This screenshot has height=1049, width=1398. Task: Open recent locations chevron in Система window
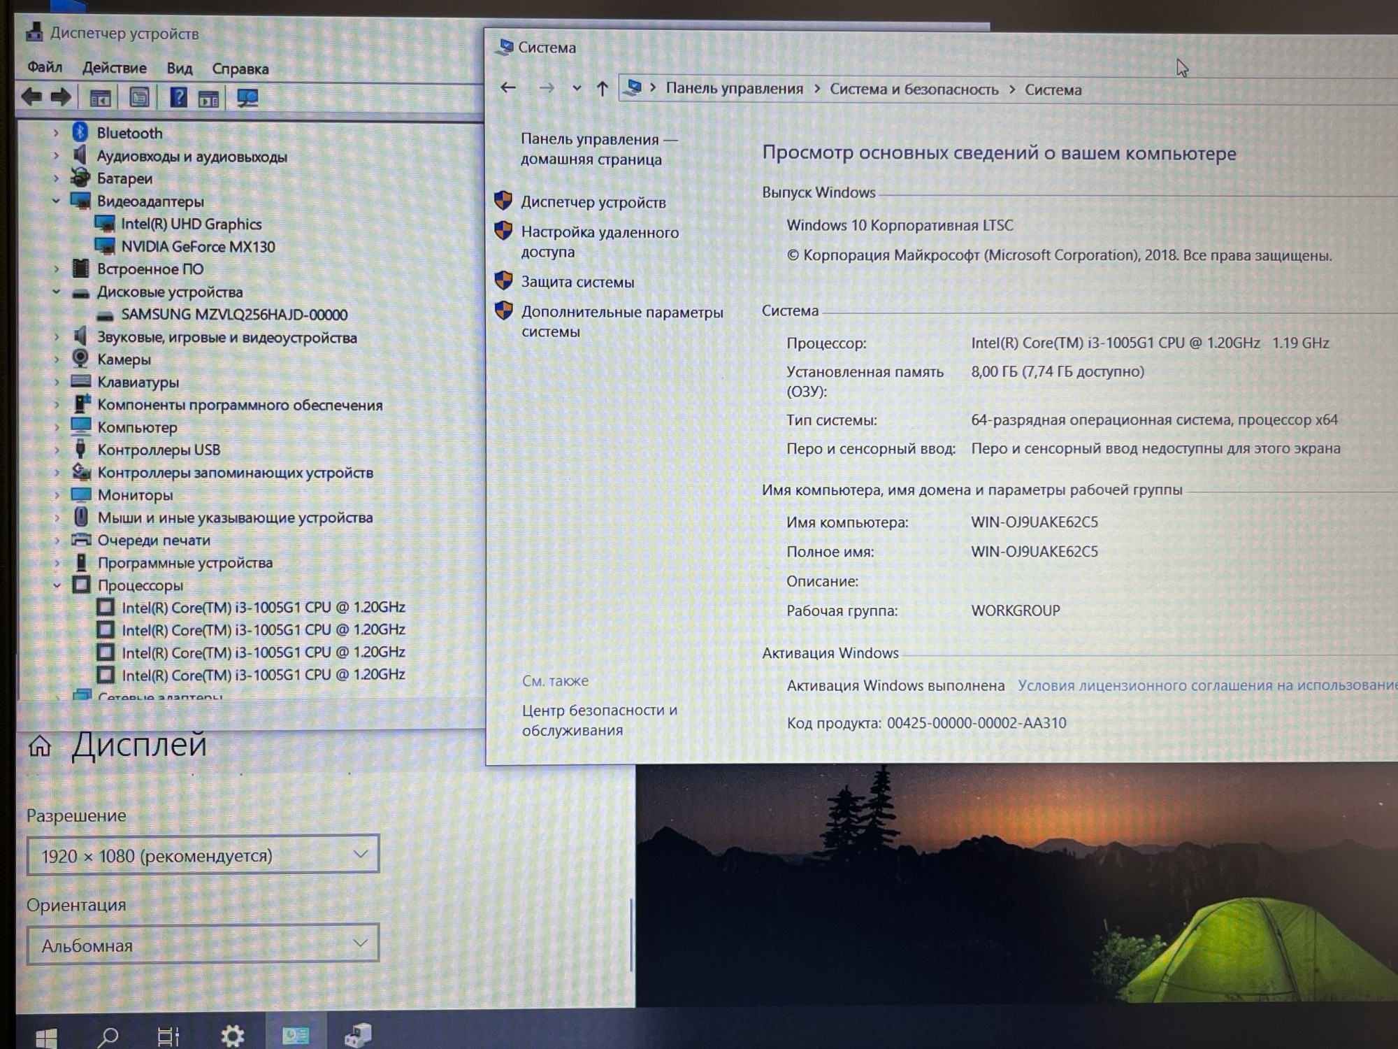tap(577, 88)
